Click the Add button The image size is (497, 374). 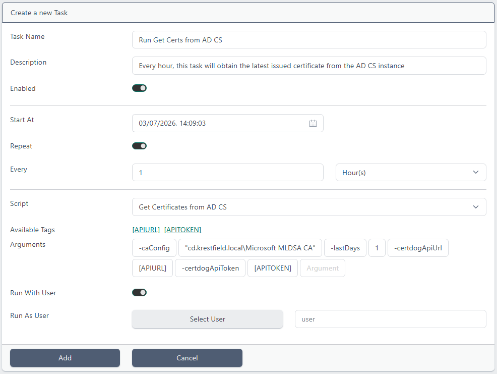pos(65,358)
